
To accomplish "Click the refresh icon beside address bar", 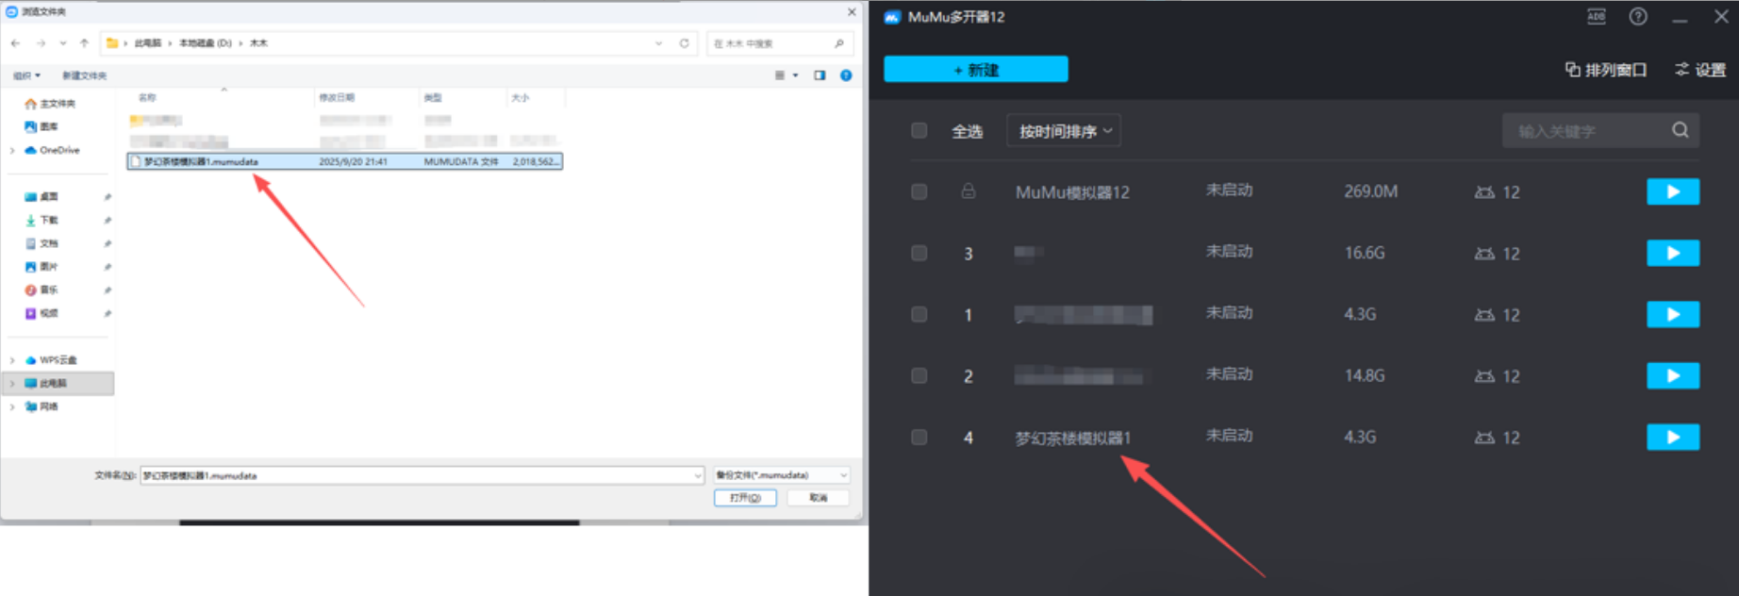I will [x=684, y=43].
